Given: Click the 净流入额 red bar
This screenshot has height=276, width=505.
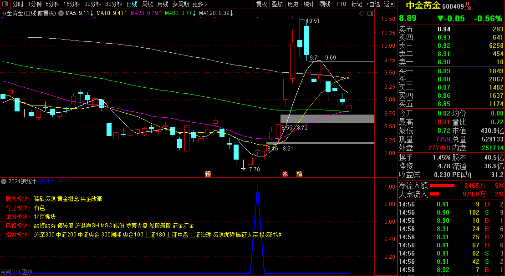Looking at the screenshot, I should pos(442,186).
